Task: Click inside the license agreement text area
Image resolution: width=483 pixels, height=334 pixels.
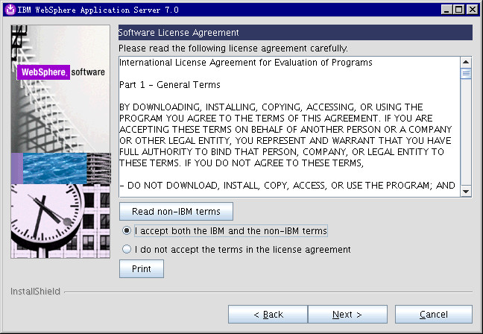Action: [288, 134]
